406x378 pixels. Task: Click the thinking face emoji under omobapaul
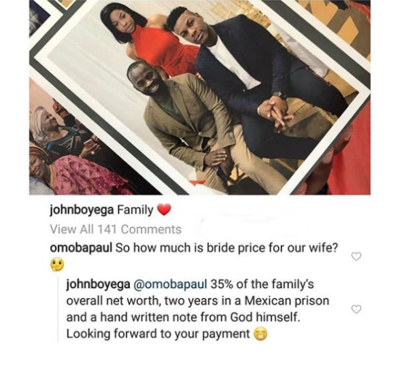pos(56,264)
